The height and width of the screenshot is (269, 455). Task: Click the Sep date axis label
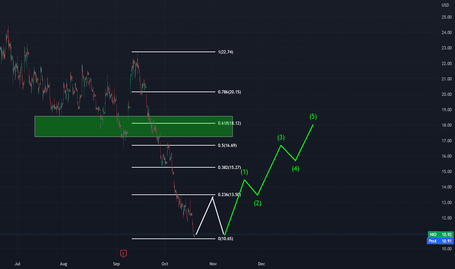116,264
